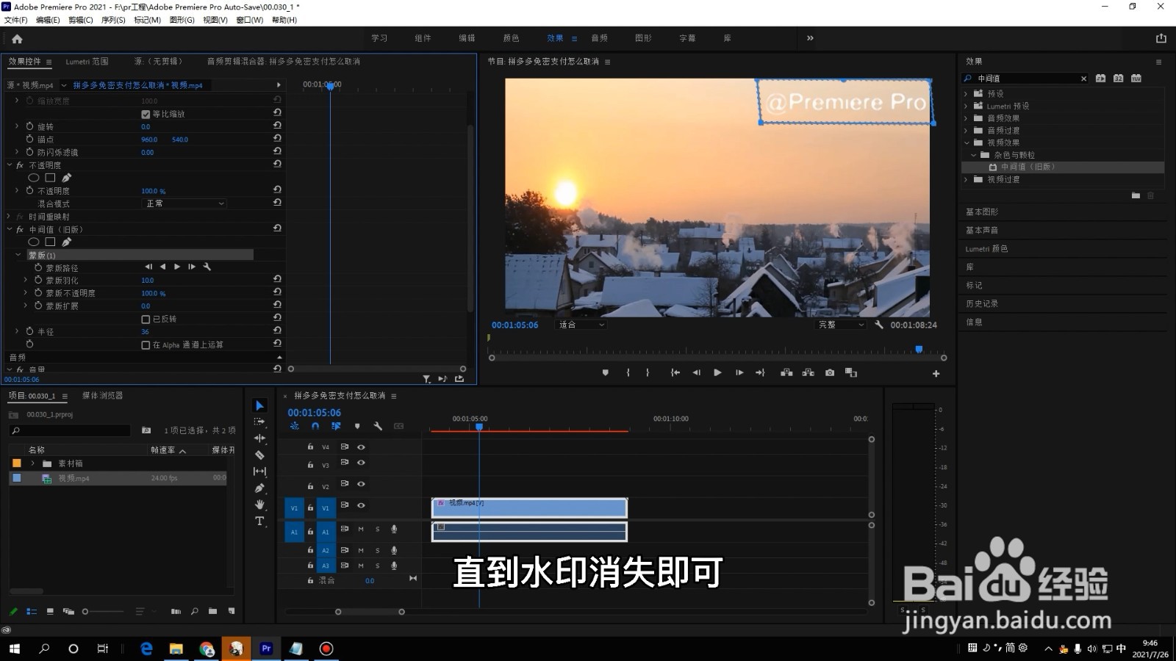Enable Snap in the timeline
Screen dimensions: 1176x661
315,426
